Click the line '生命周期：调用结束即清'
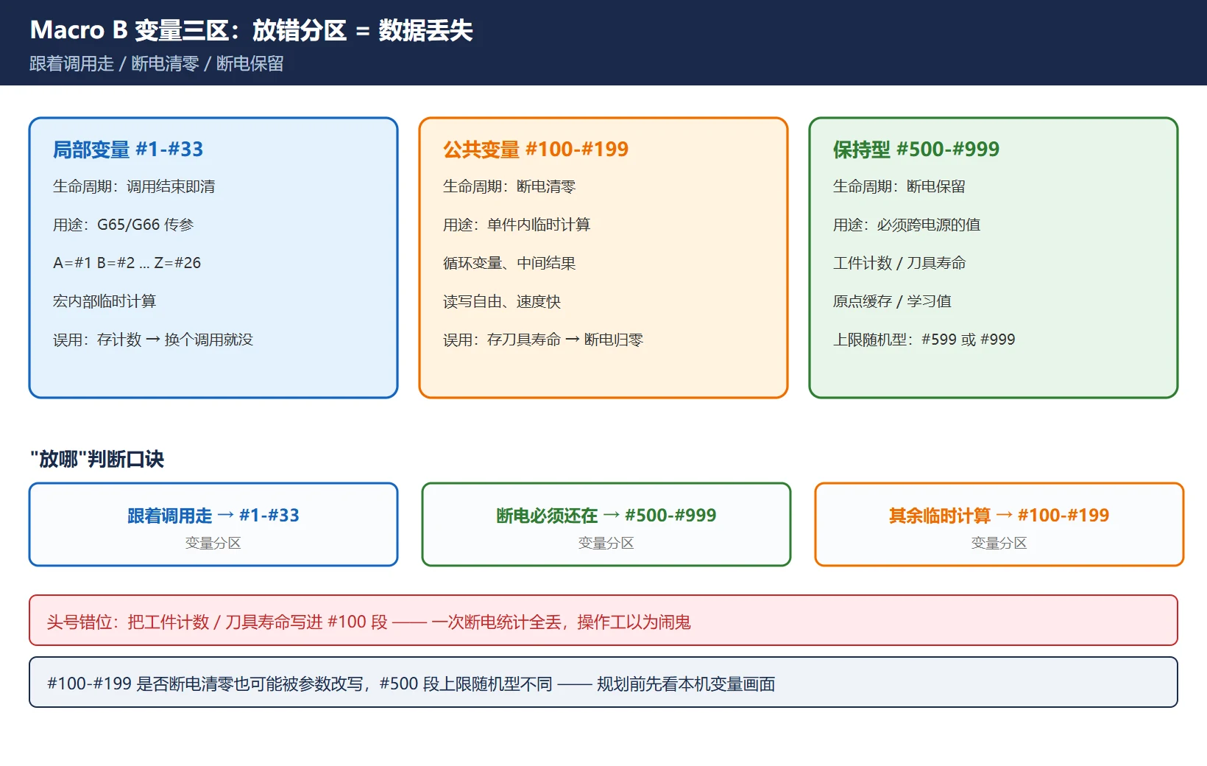Viewport: 1207px width, 766px height. point(134,186)
